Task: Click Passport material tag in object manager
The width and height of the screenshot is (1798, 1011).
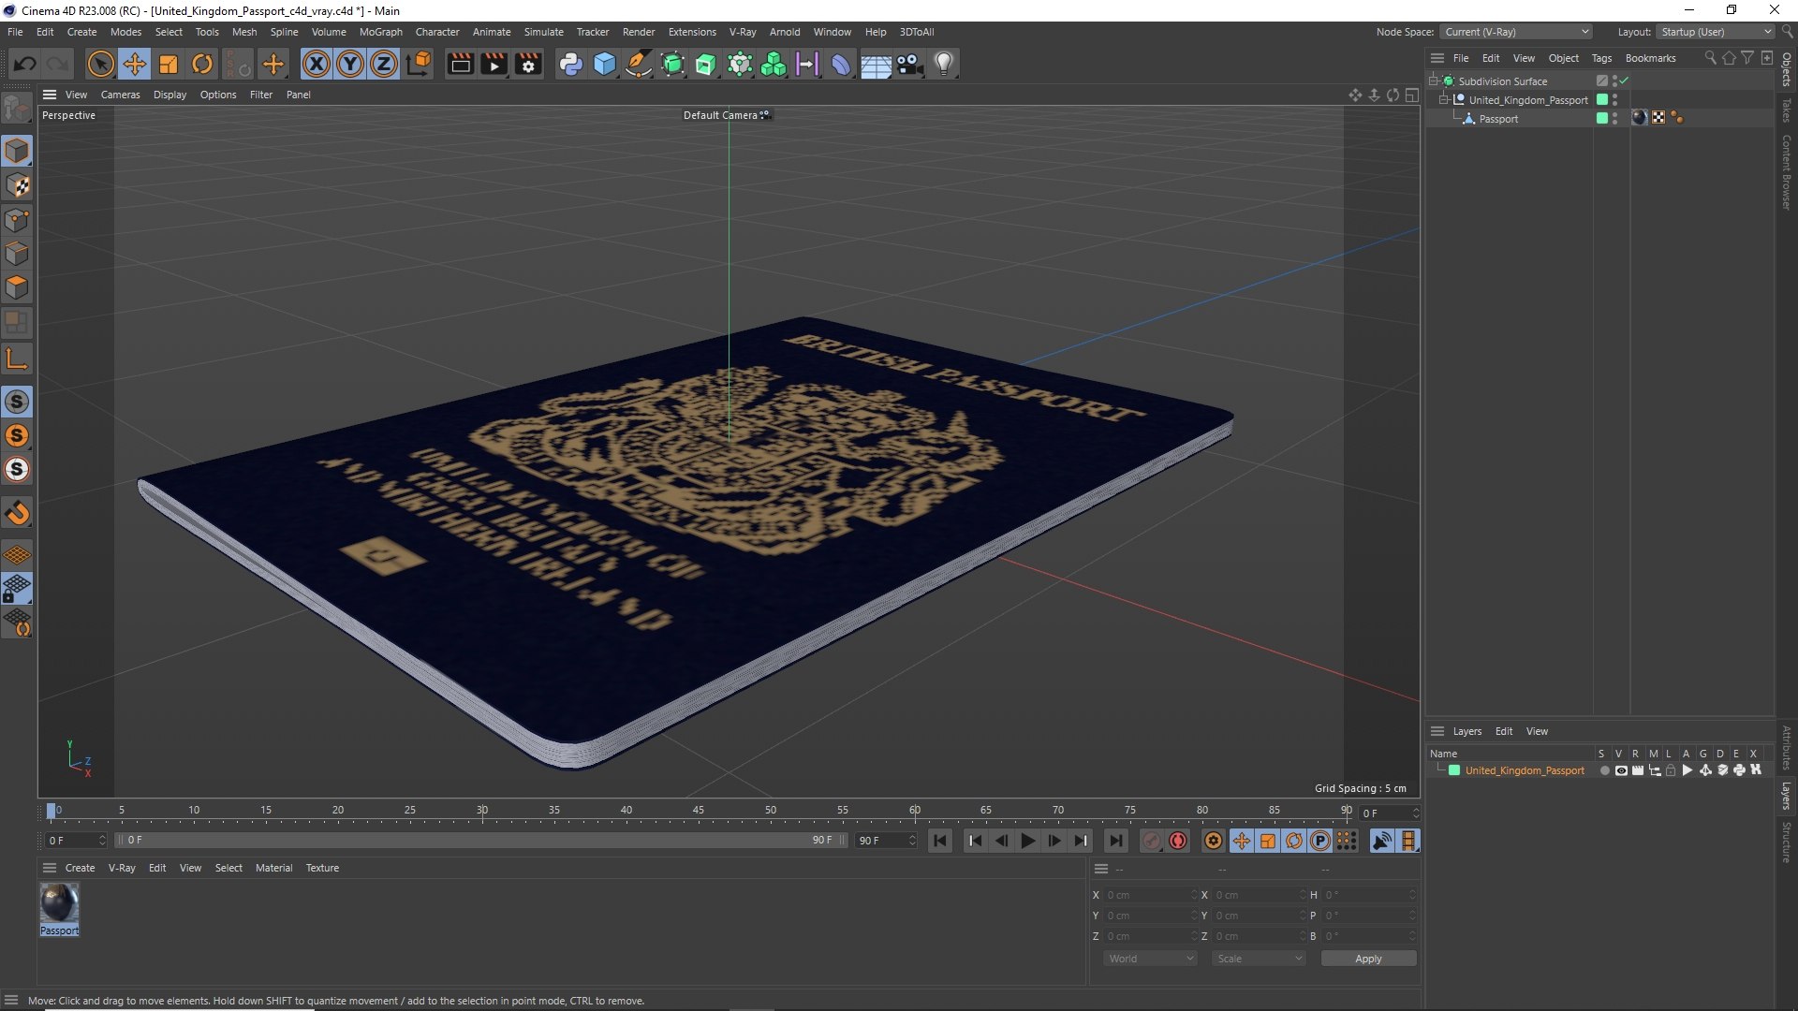Action: pos(1639,118)
